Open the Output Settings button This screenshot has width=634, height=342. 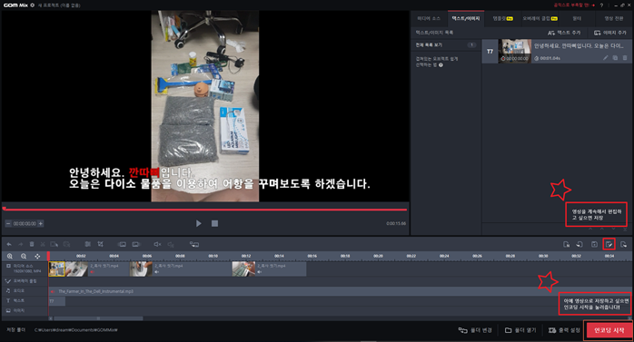point(564,330)
